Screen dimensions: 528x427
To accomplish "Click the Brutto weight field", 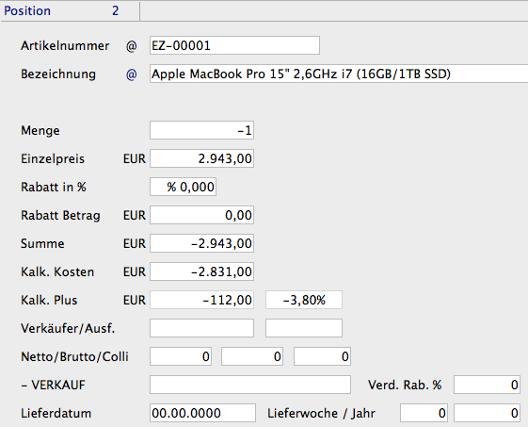I will 252,356.
